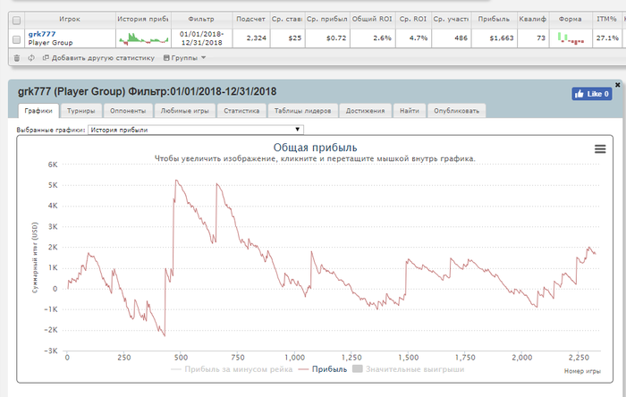Switch to the Достижения tab

(x=365, y=111)
